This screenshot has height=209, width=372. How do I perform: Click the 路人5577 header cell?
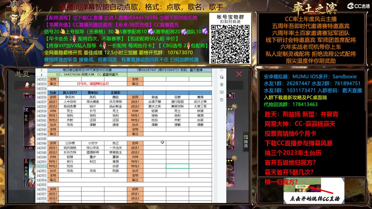click(x=70, y=93)
